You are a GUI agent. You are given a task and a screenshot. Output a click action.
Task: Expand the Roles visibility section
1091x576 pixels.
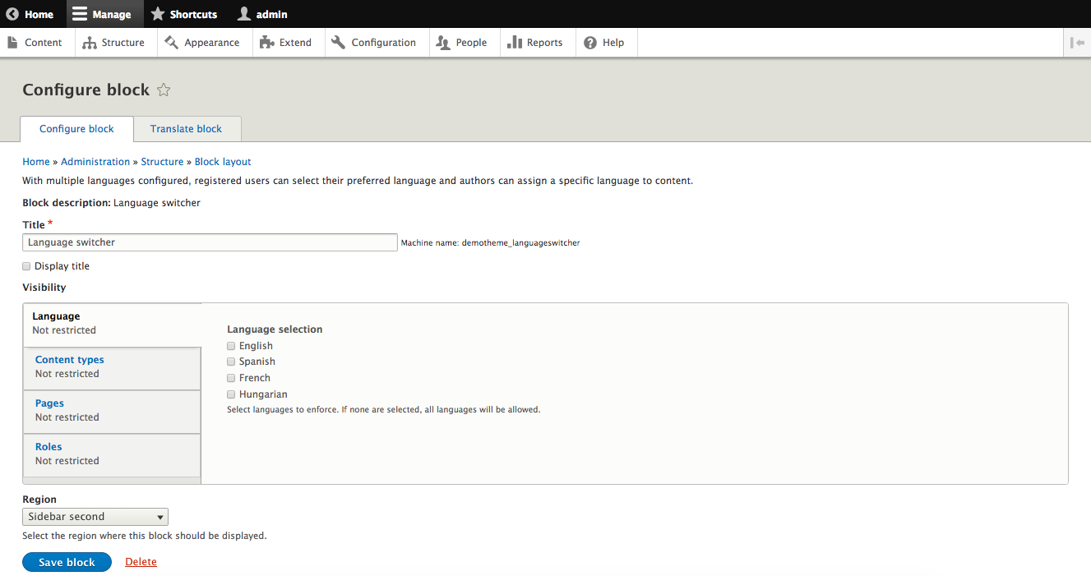point(49,447)
